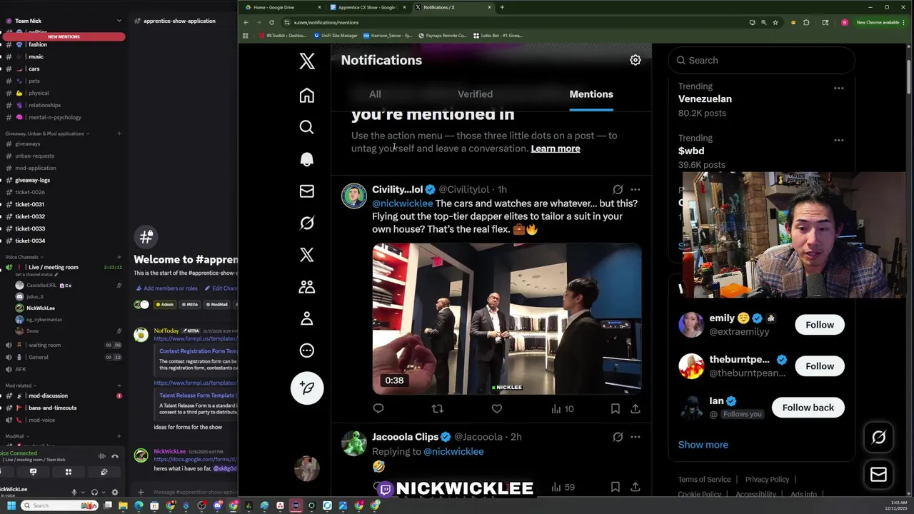Screen dimensions: 914x514
Task: Follow theburntpe... account
Action: 820,366
